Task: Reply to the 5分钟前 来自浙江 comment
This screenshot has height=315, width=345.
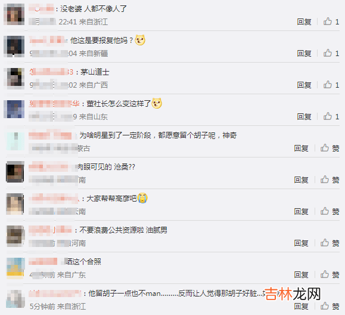Action: coord(302,307)
